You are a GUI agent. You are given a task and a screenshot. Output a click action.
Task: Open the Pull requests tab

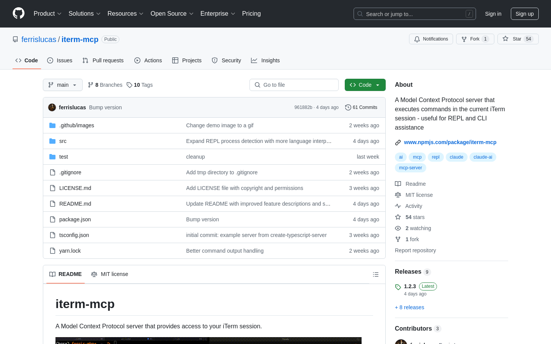[103, 60]
